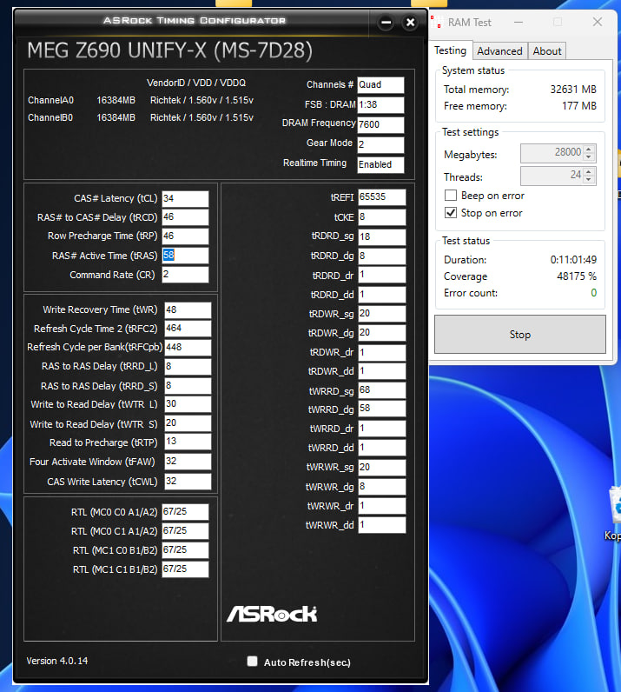The image size is (621, 692).
Task: Select the tRRD_L field
Action: (188, 367)
